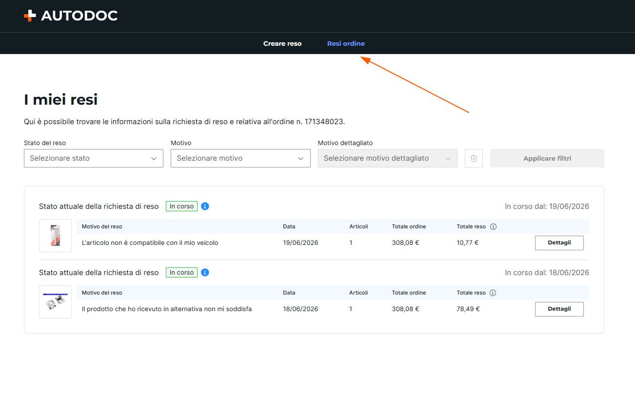
Task: Open the Selezionare motivo dropdown
Action: [240, 158]
